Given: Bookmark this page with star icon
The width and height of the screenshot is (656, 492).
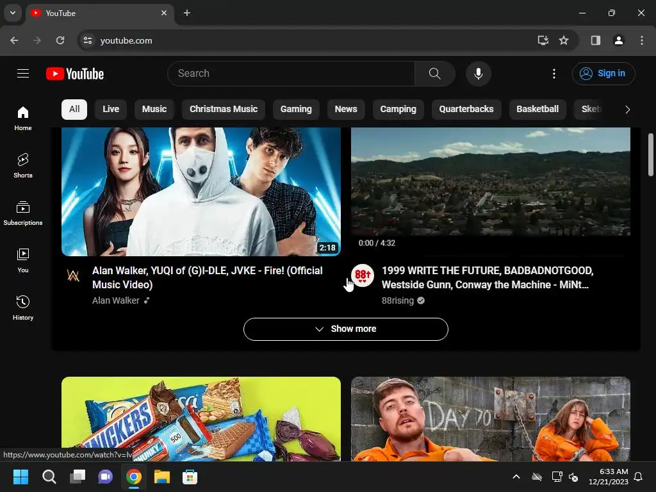Looking at the screenshot, I should [564, 40].
